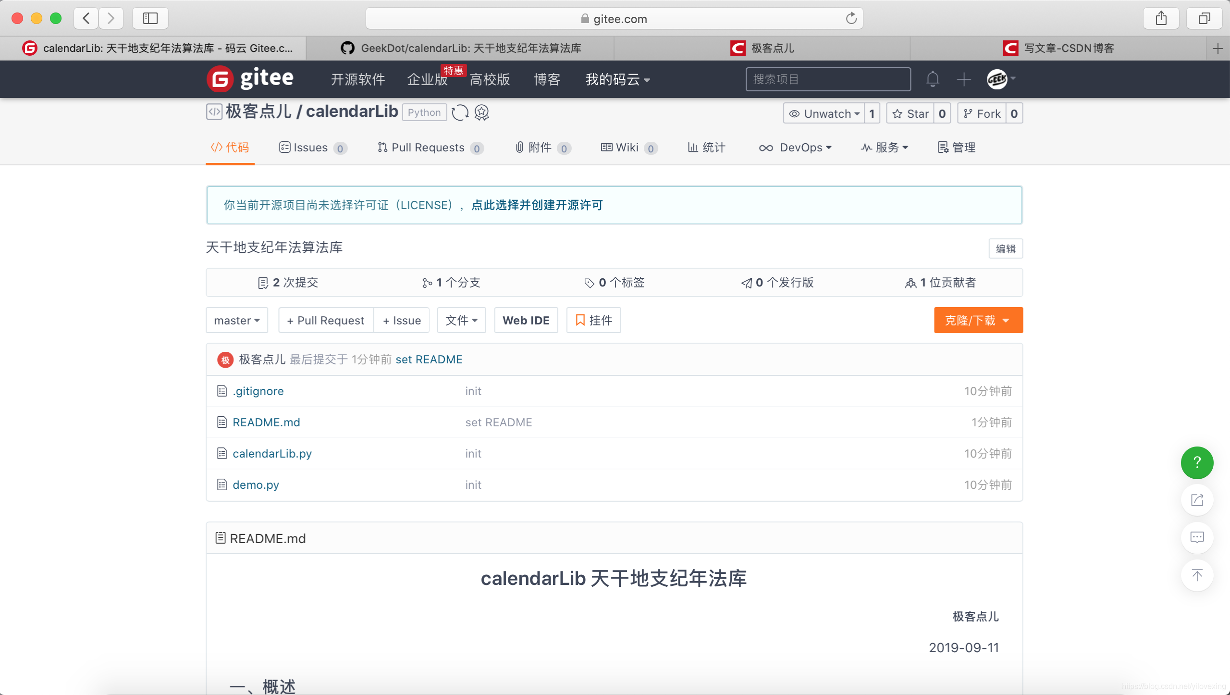This screenshot has height=695, width=1230.
Task: Open the Pull Requests tab
Action: 430,148
